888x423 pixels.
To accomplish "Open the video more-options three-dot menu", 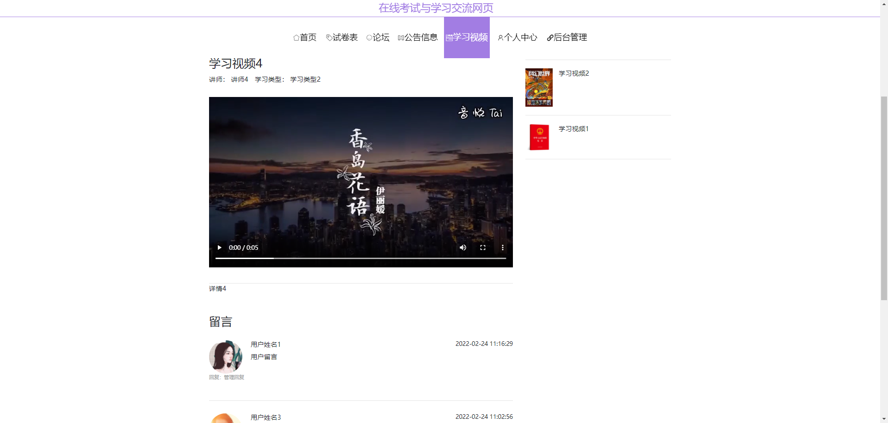I will coord(503,248).
